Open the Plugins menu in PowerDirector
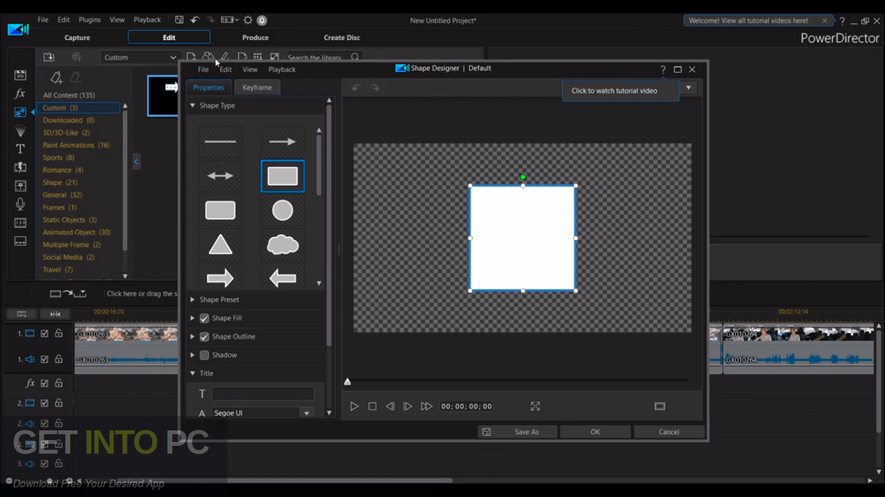 click(89, 20)
